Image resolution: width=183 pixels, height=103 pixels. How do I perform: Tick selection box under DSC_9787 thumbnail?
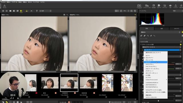click(x=125, y=97)
